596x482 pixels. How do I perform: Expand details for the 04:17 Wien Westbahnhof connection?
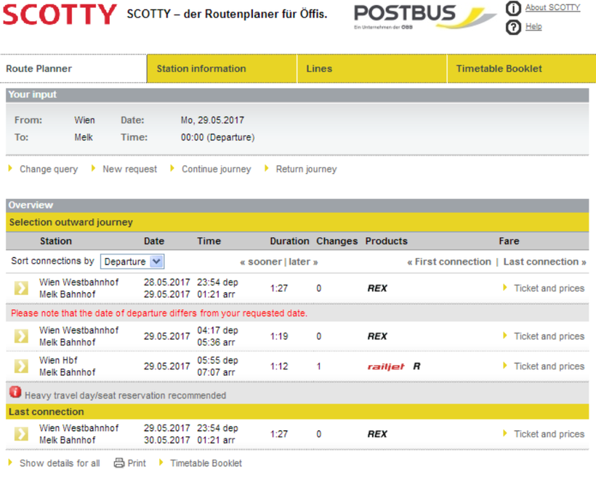[x=21, y=336]
